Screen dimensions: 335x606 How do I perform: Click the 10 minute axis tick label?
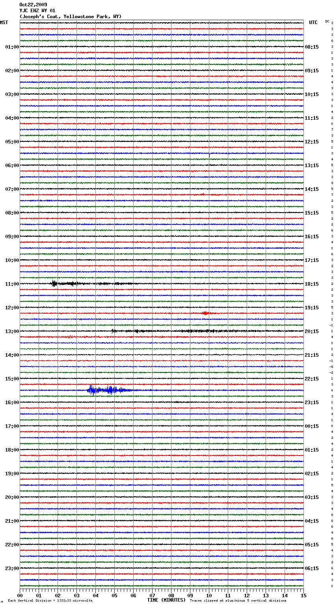209,595
